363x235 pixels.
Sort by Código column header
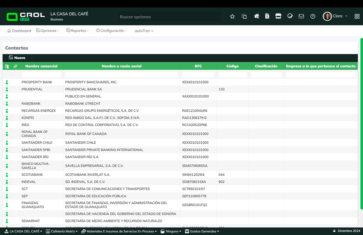click(233, 66)
